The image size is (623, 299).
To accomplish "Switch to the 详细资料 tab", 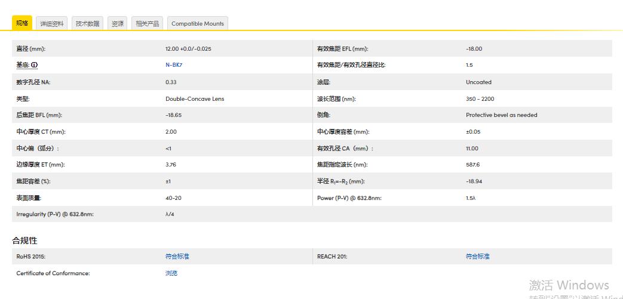I will pyautogui.click(x=52, y=24).
